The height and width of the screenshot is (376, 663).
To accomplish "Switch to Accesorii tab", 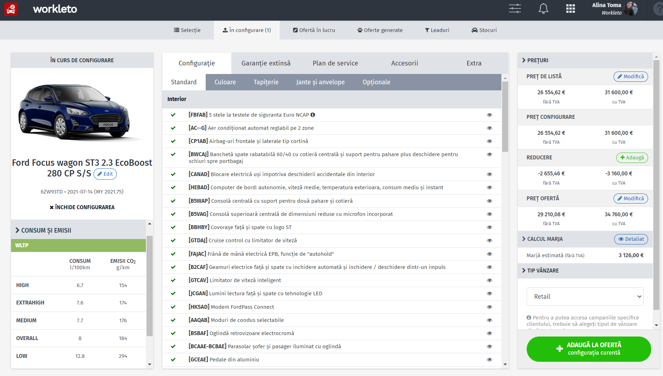I will [405, 63].
